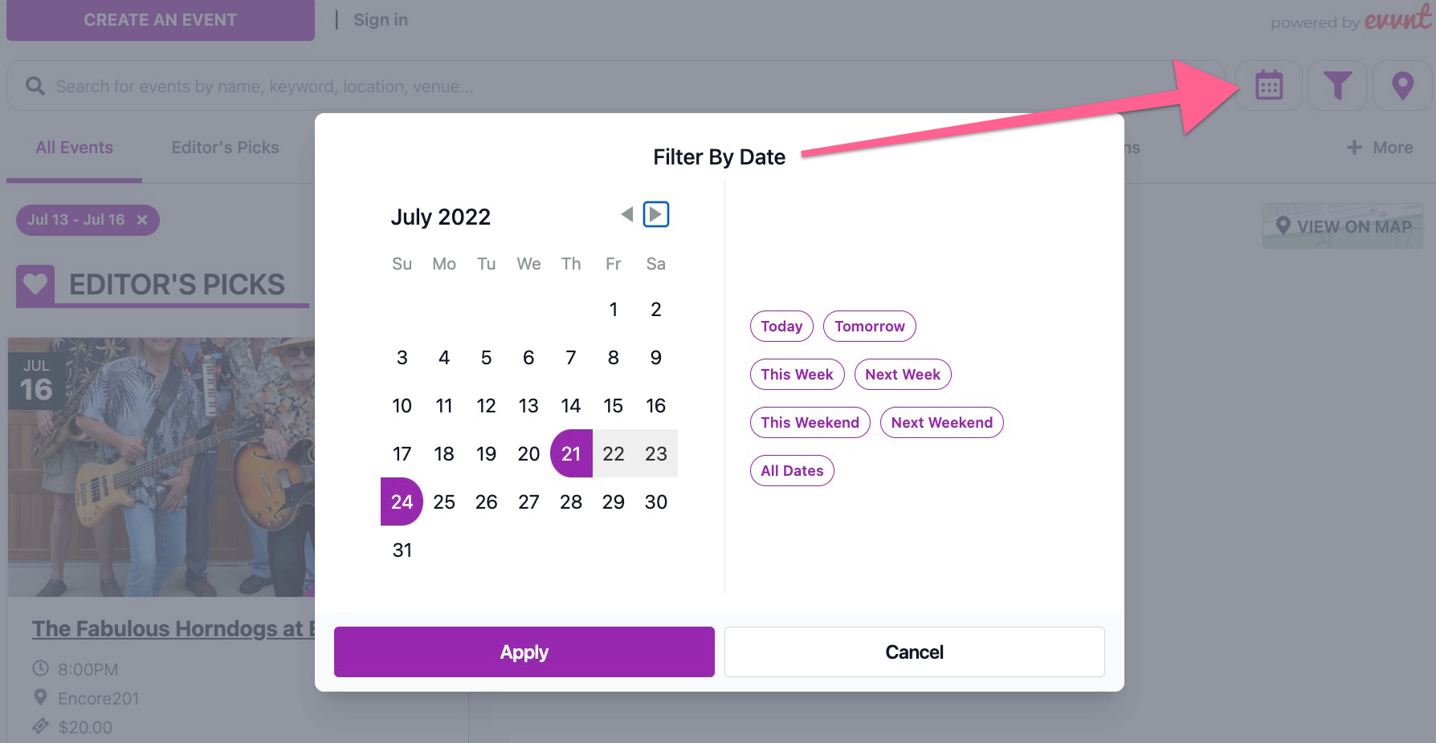The width and height of the screenshot is (1436, 743).
Task: Go to previous month with left arrow
Action: pyautogui.click(x=627, y=214)
